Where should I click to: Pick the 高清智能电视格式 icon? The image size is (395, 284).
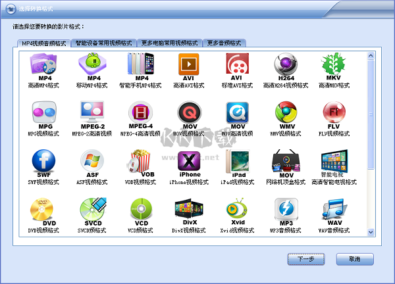pos(334,161)
